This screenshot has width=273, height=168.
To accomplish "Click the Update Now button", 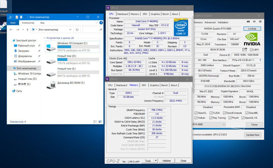I will [x=253, y=135].
